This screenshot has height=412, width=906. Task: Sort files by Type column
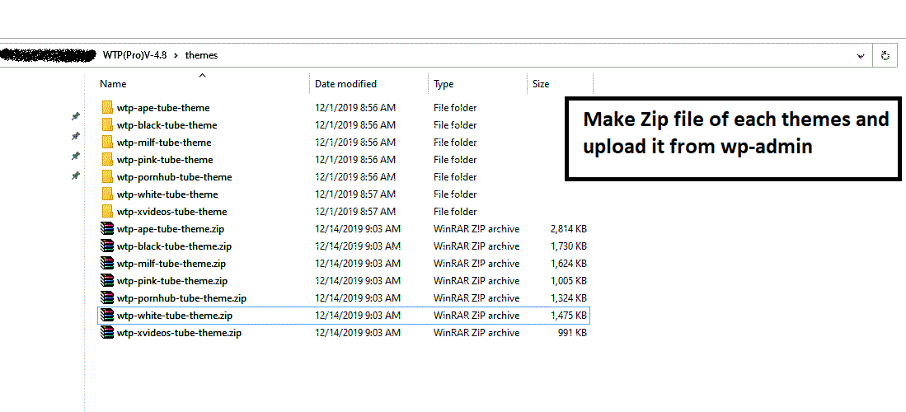[x=444, y=84]
